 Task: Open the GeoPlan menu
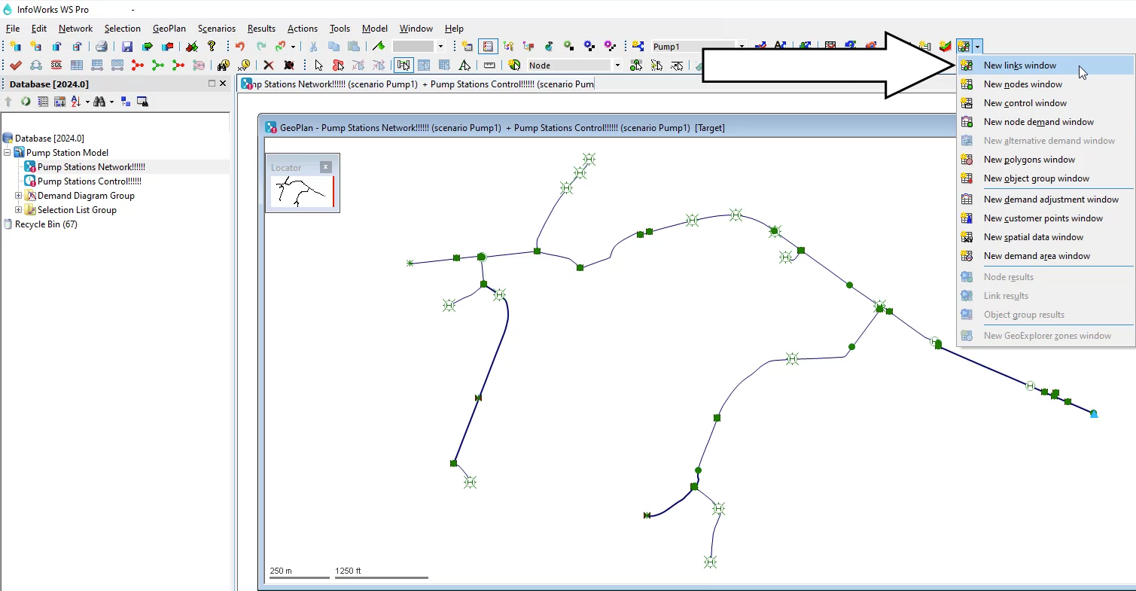[169, 29]
